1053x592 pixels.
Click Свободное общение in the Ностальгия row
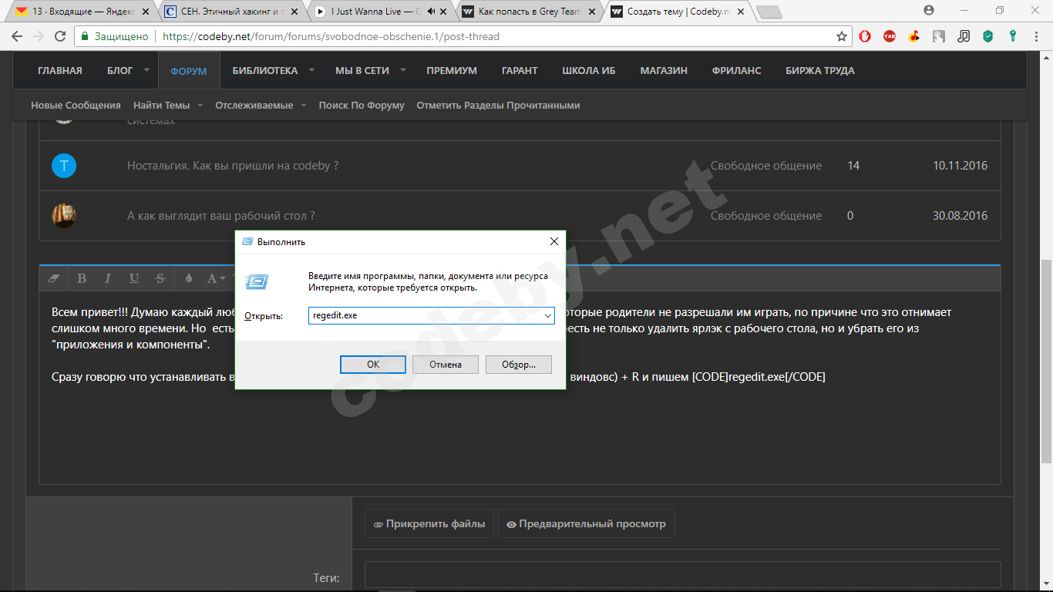tap(766, 166)
